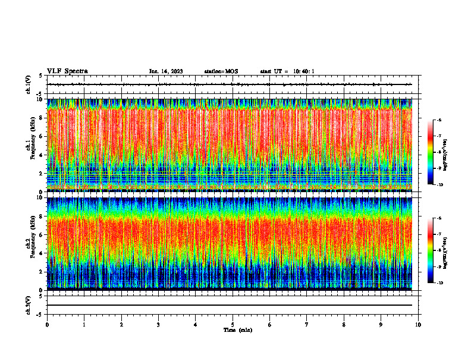This screenshot has width=471, height=364.
Task: Click time axis tick label "2"
Action: click(x=121, y=325)
